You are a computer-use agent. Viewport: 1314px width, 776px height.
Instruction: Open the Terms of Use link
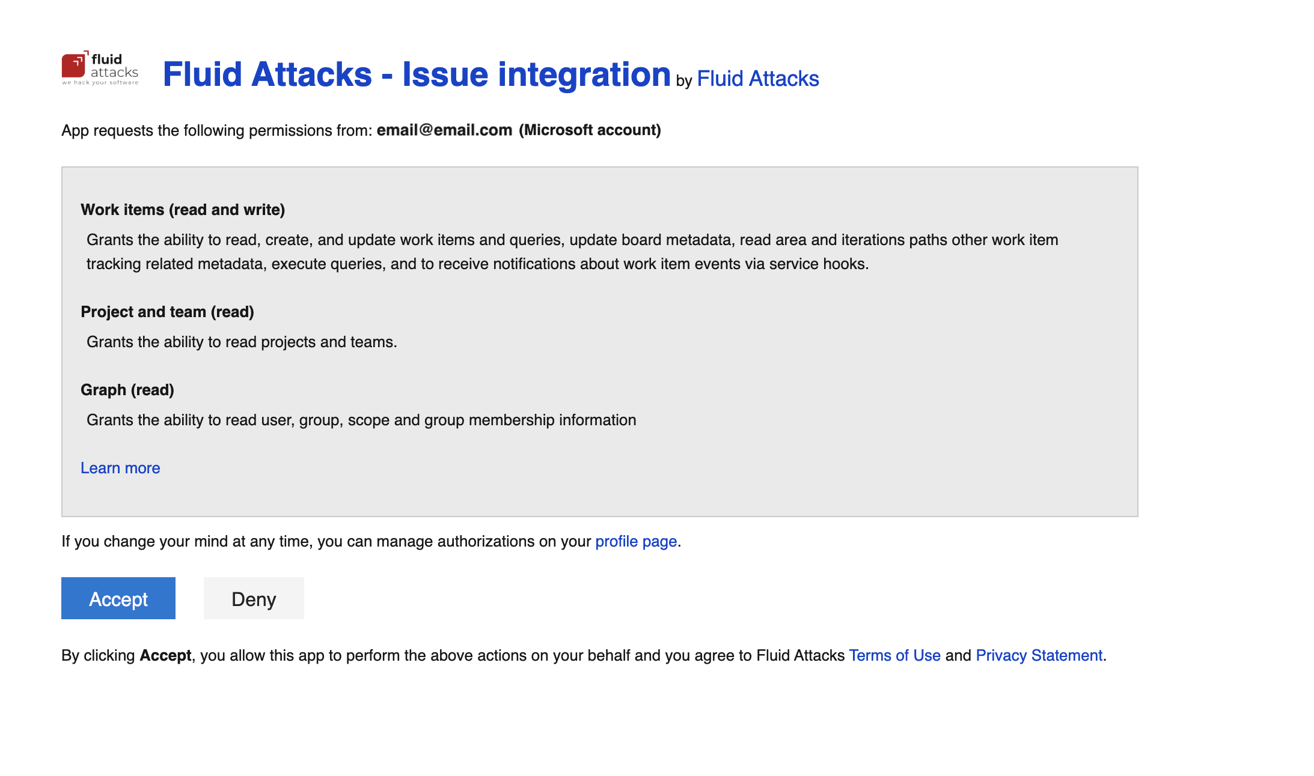pos(894,655)
